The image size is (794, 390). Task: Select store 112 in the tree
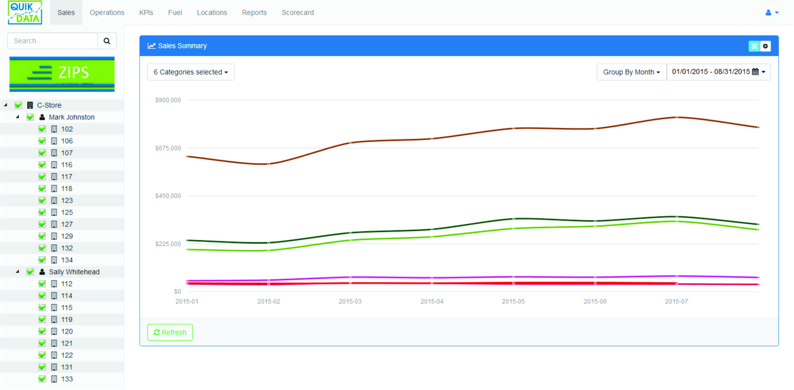[x=67, y=284]
